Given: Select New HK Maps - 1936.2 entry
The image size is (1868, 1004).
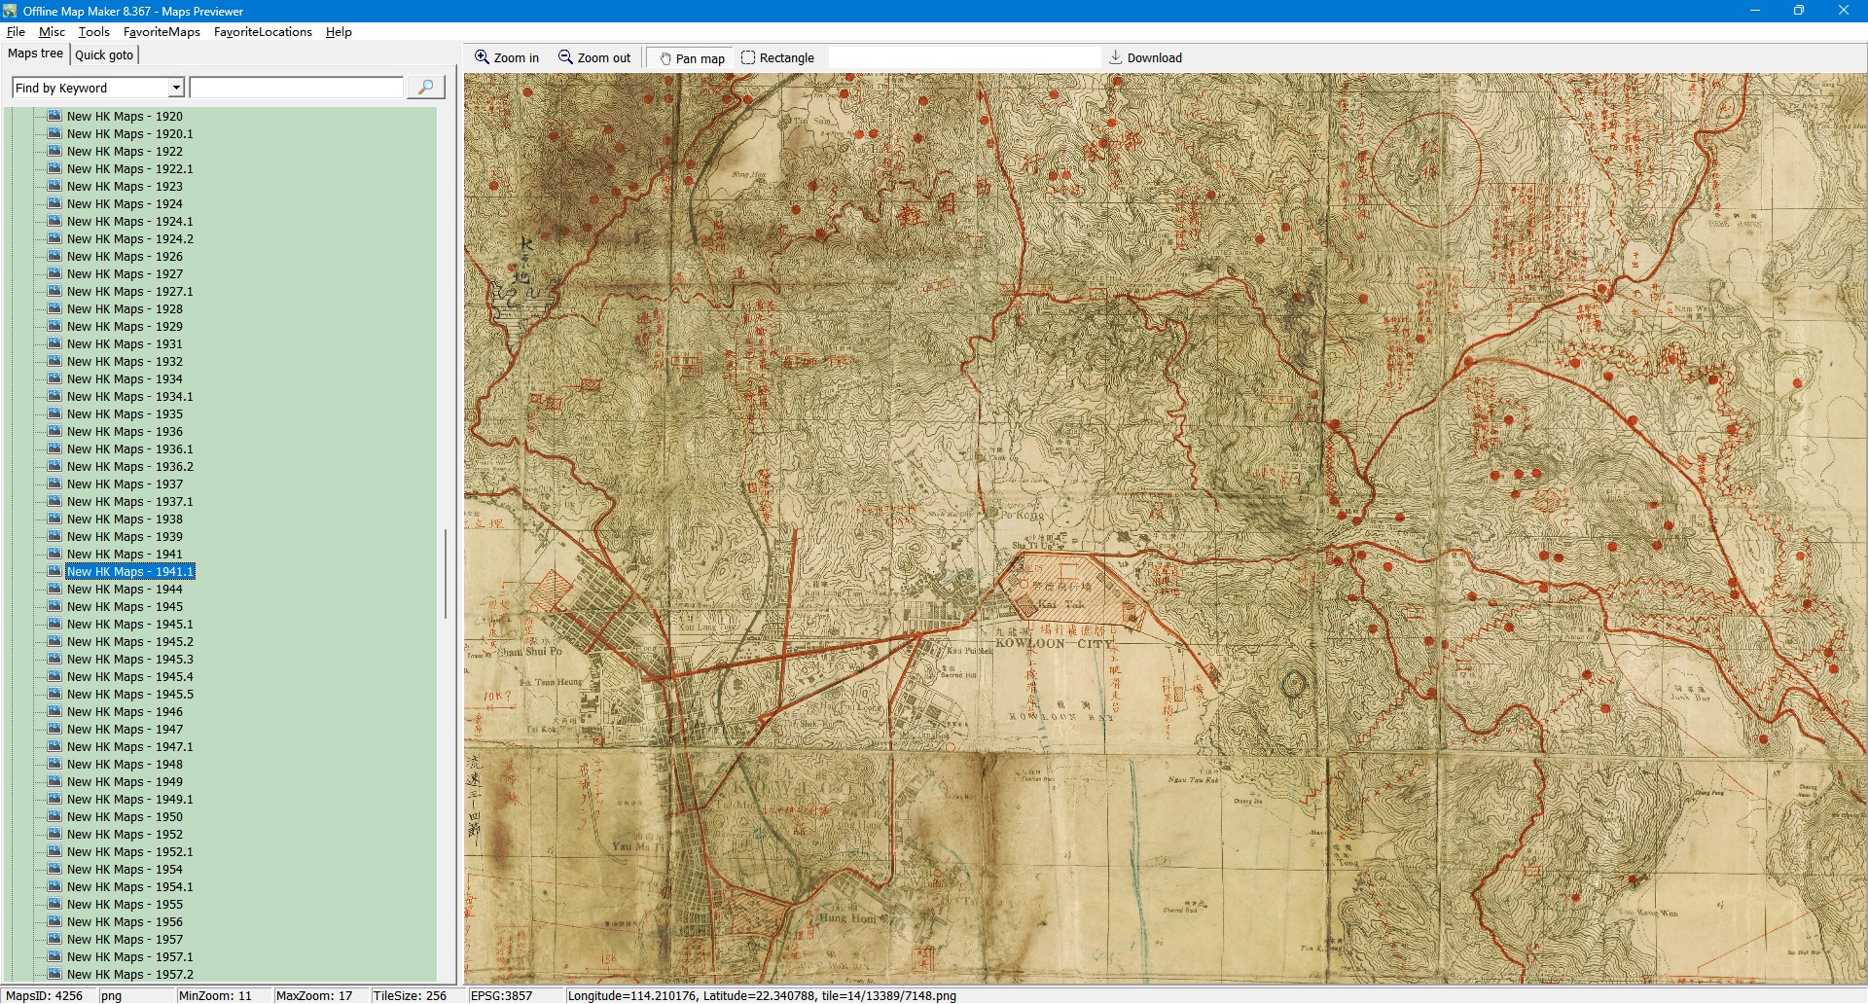Looking at the screenshot, I should (x=129, y=466).
